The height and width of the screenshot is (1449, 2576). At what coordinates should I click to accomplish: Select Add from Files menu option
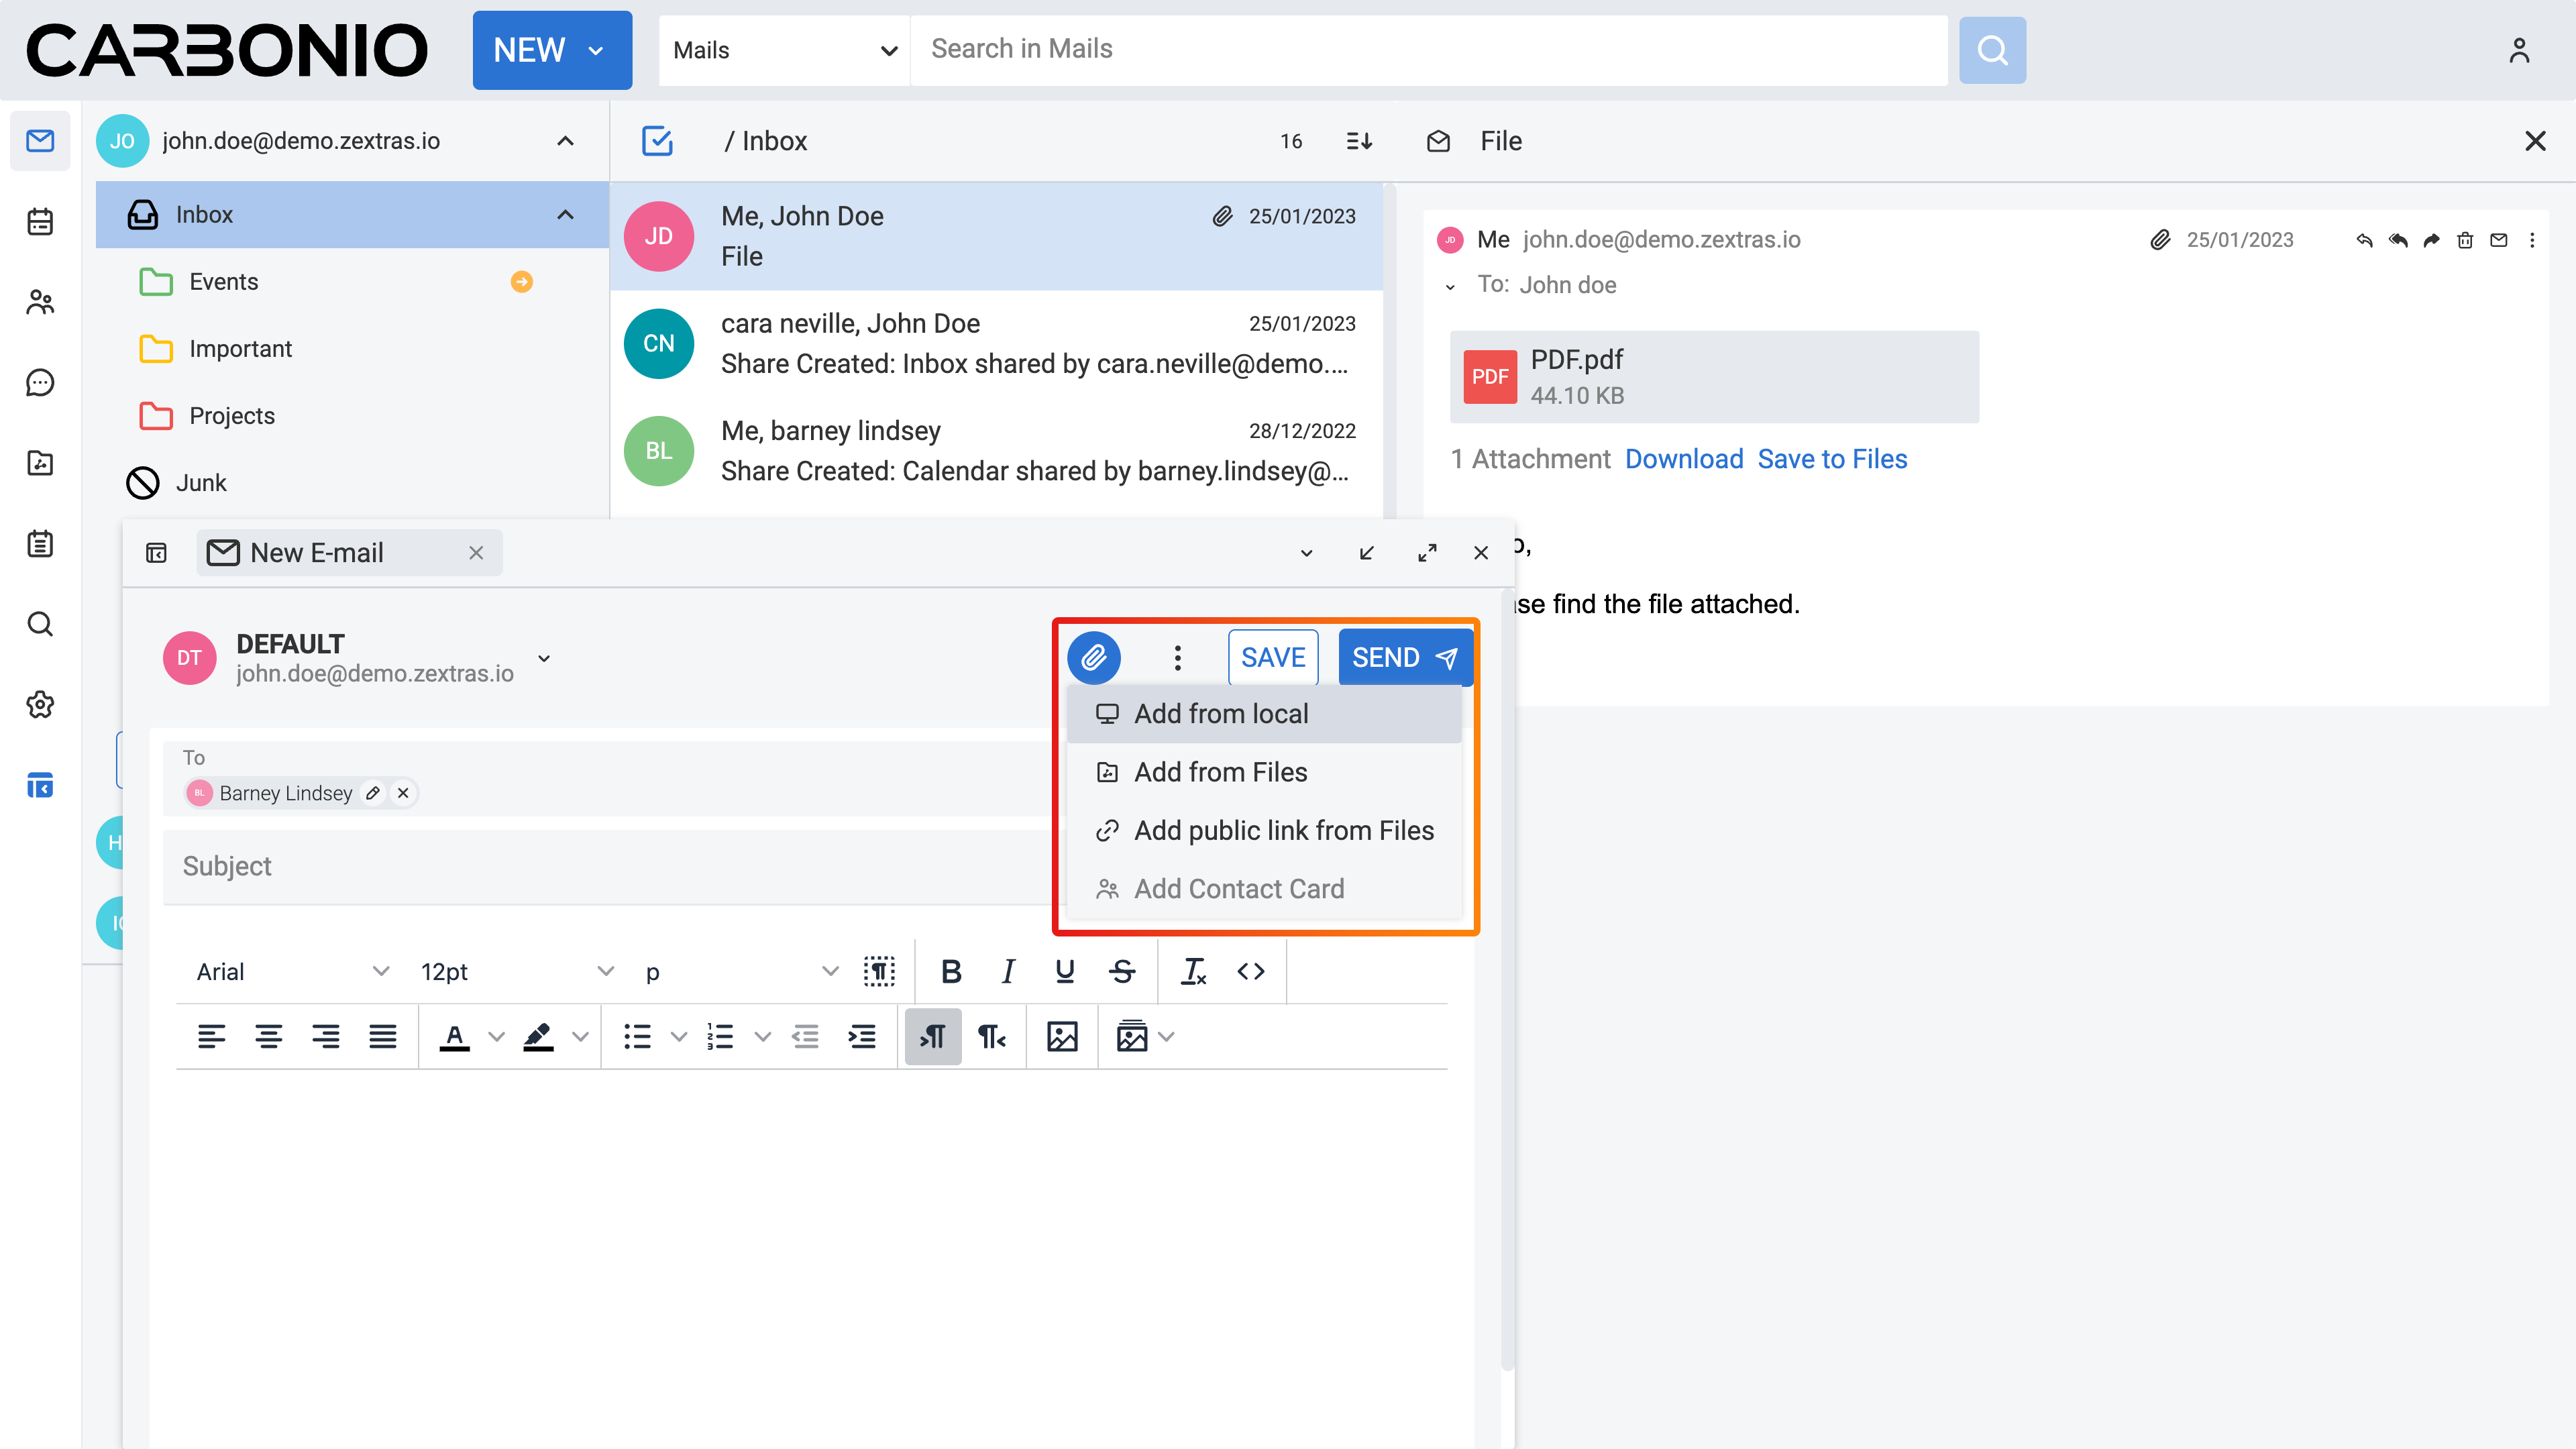pos(1220,772)
